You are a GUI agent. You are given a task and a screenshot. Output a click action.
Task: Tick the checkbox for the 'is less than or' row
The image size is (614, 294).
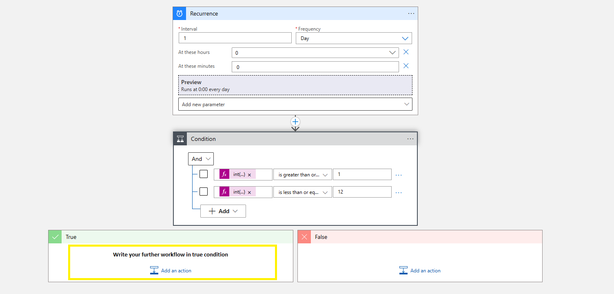(204, 192)
